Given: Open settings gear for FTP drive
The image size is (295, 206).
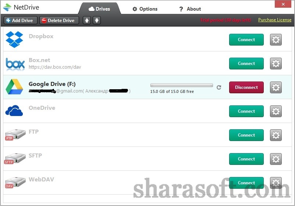Looking at the screenshot, I should point(276,135).
